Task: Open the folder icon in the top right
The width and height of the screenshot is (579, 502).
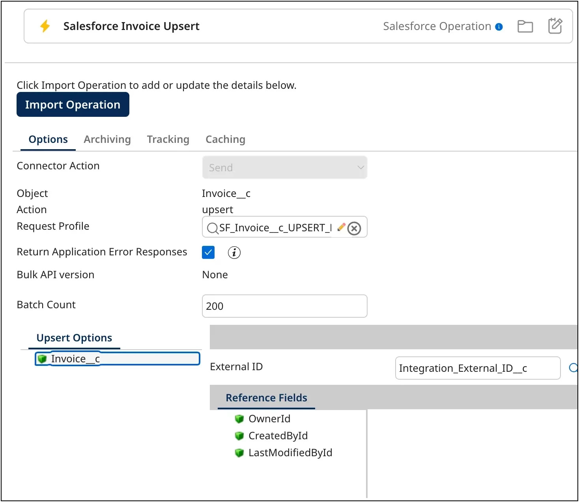Action: coord(525,26)
